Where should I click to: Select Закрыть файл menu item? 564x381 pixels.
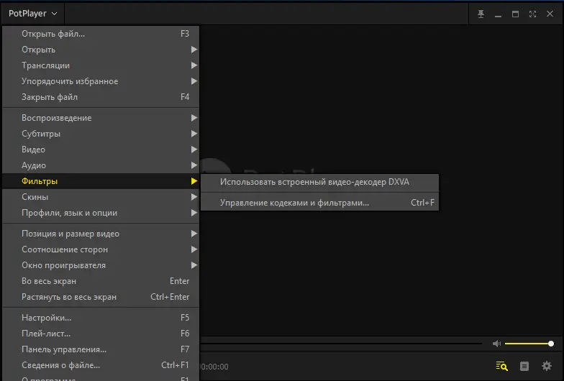pos(101,97)
